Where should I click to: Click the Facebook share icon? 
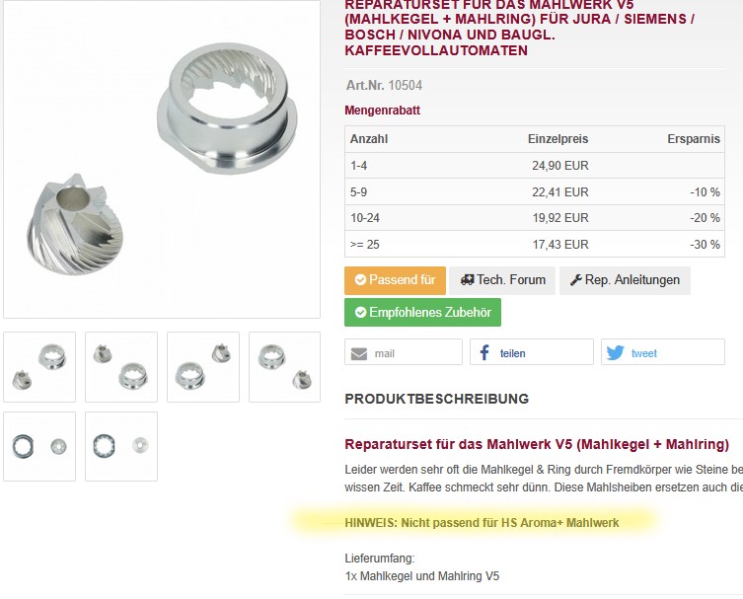[x=484, y=352]
